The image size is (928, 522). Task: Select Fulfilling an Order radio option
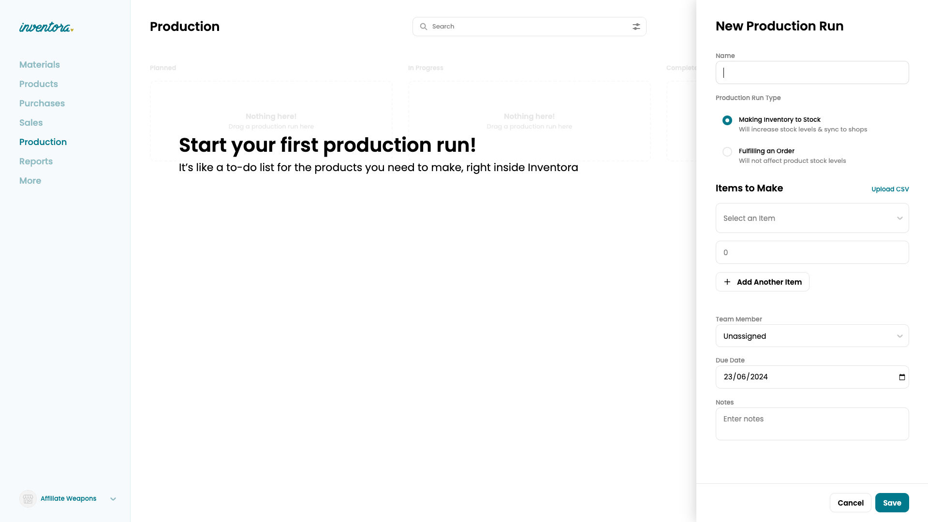coord(727,152)
